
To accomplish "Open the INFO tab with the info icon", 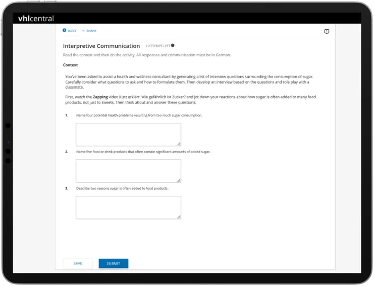I will (69, 31).
